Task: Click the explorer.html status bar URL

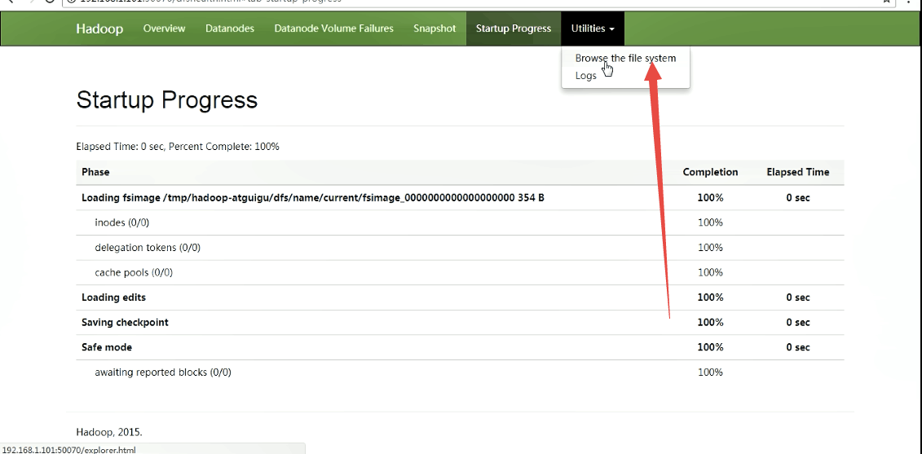Action: click(69, 450)
